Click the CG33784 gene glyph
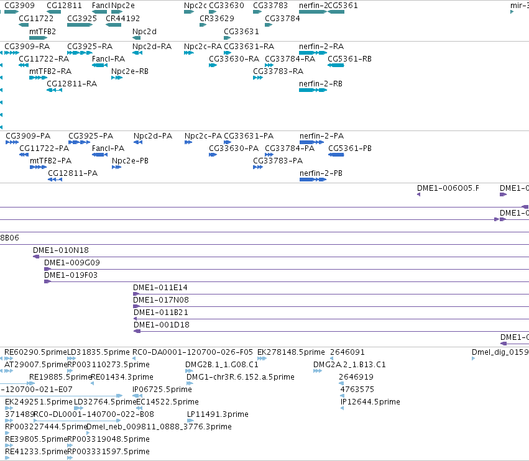 (x=269, y=25)
